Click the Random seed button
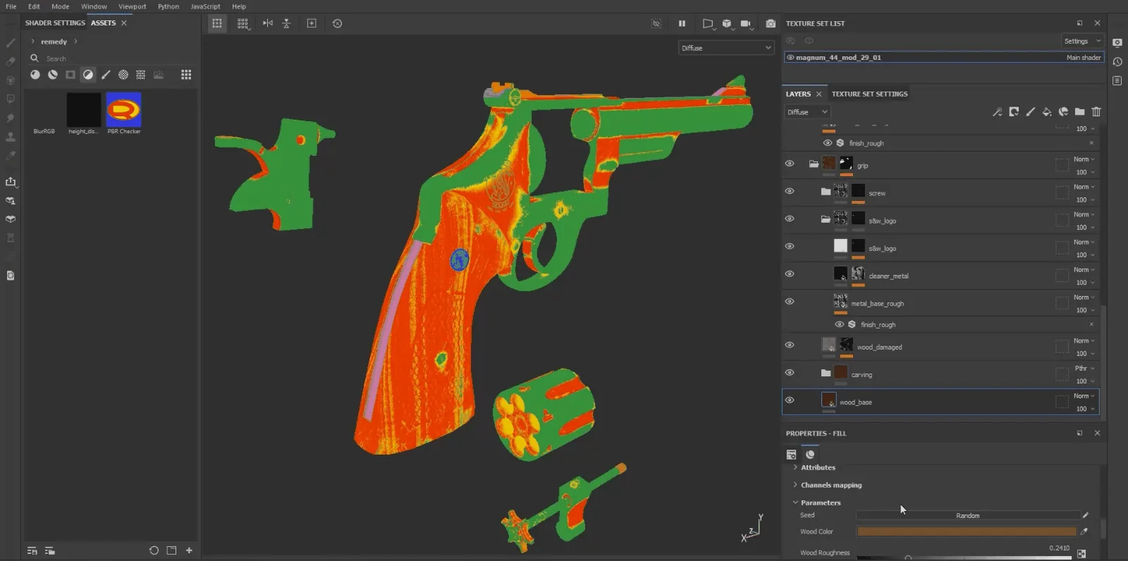This screenshot has height=561, width=1128. point(967,515)
